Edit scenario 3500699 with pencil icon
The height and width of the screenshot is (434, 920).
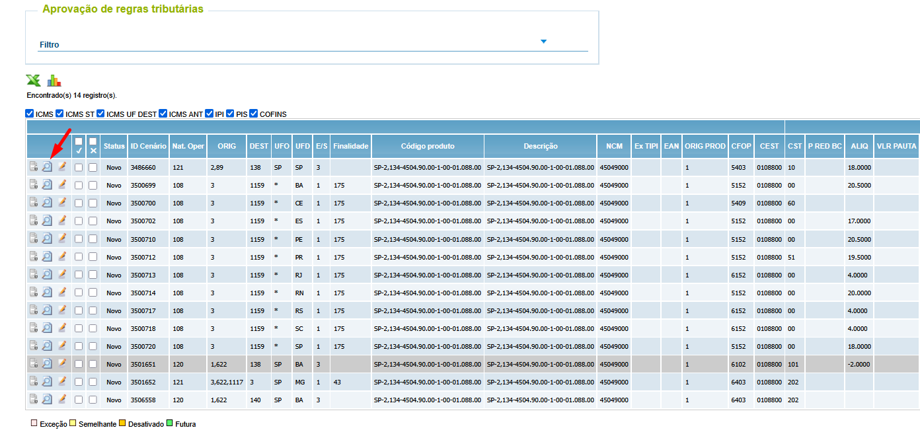tap(62, 185)
